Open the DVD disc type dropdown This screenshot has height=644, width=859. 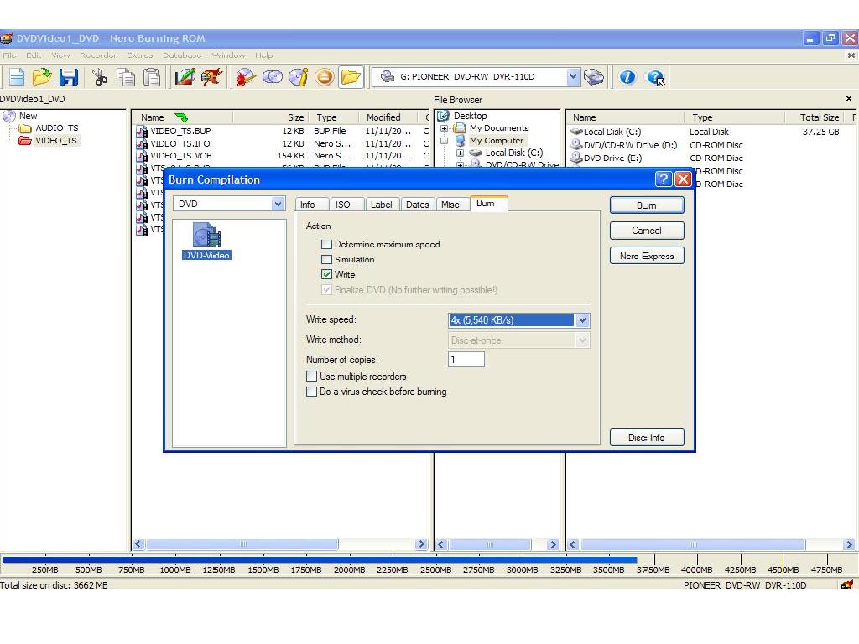278,204
